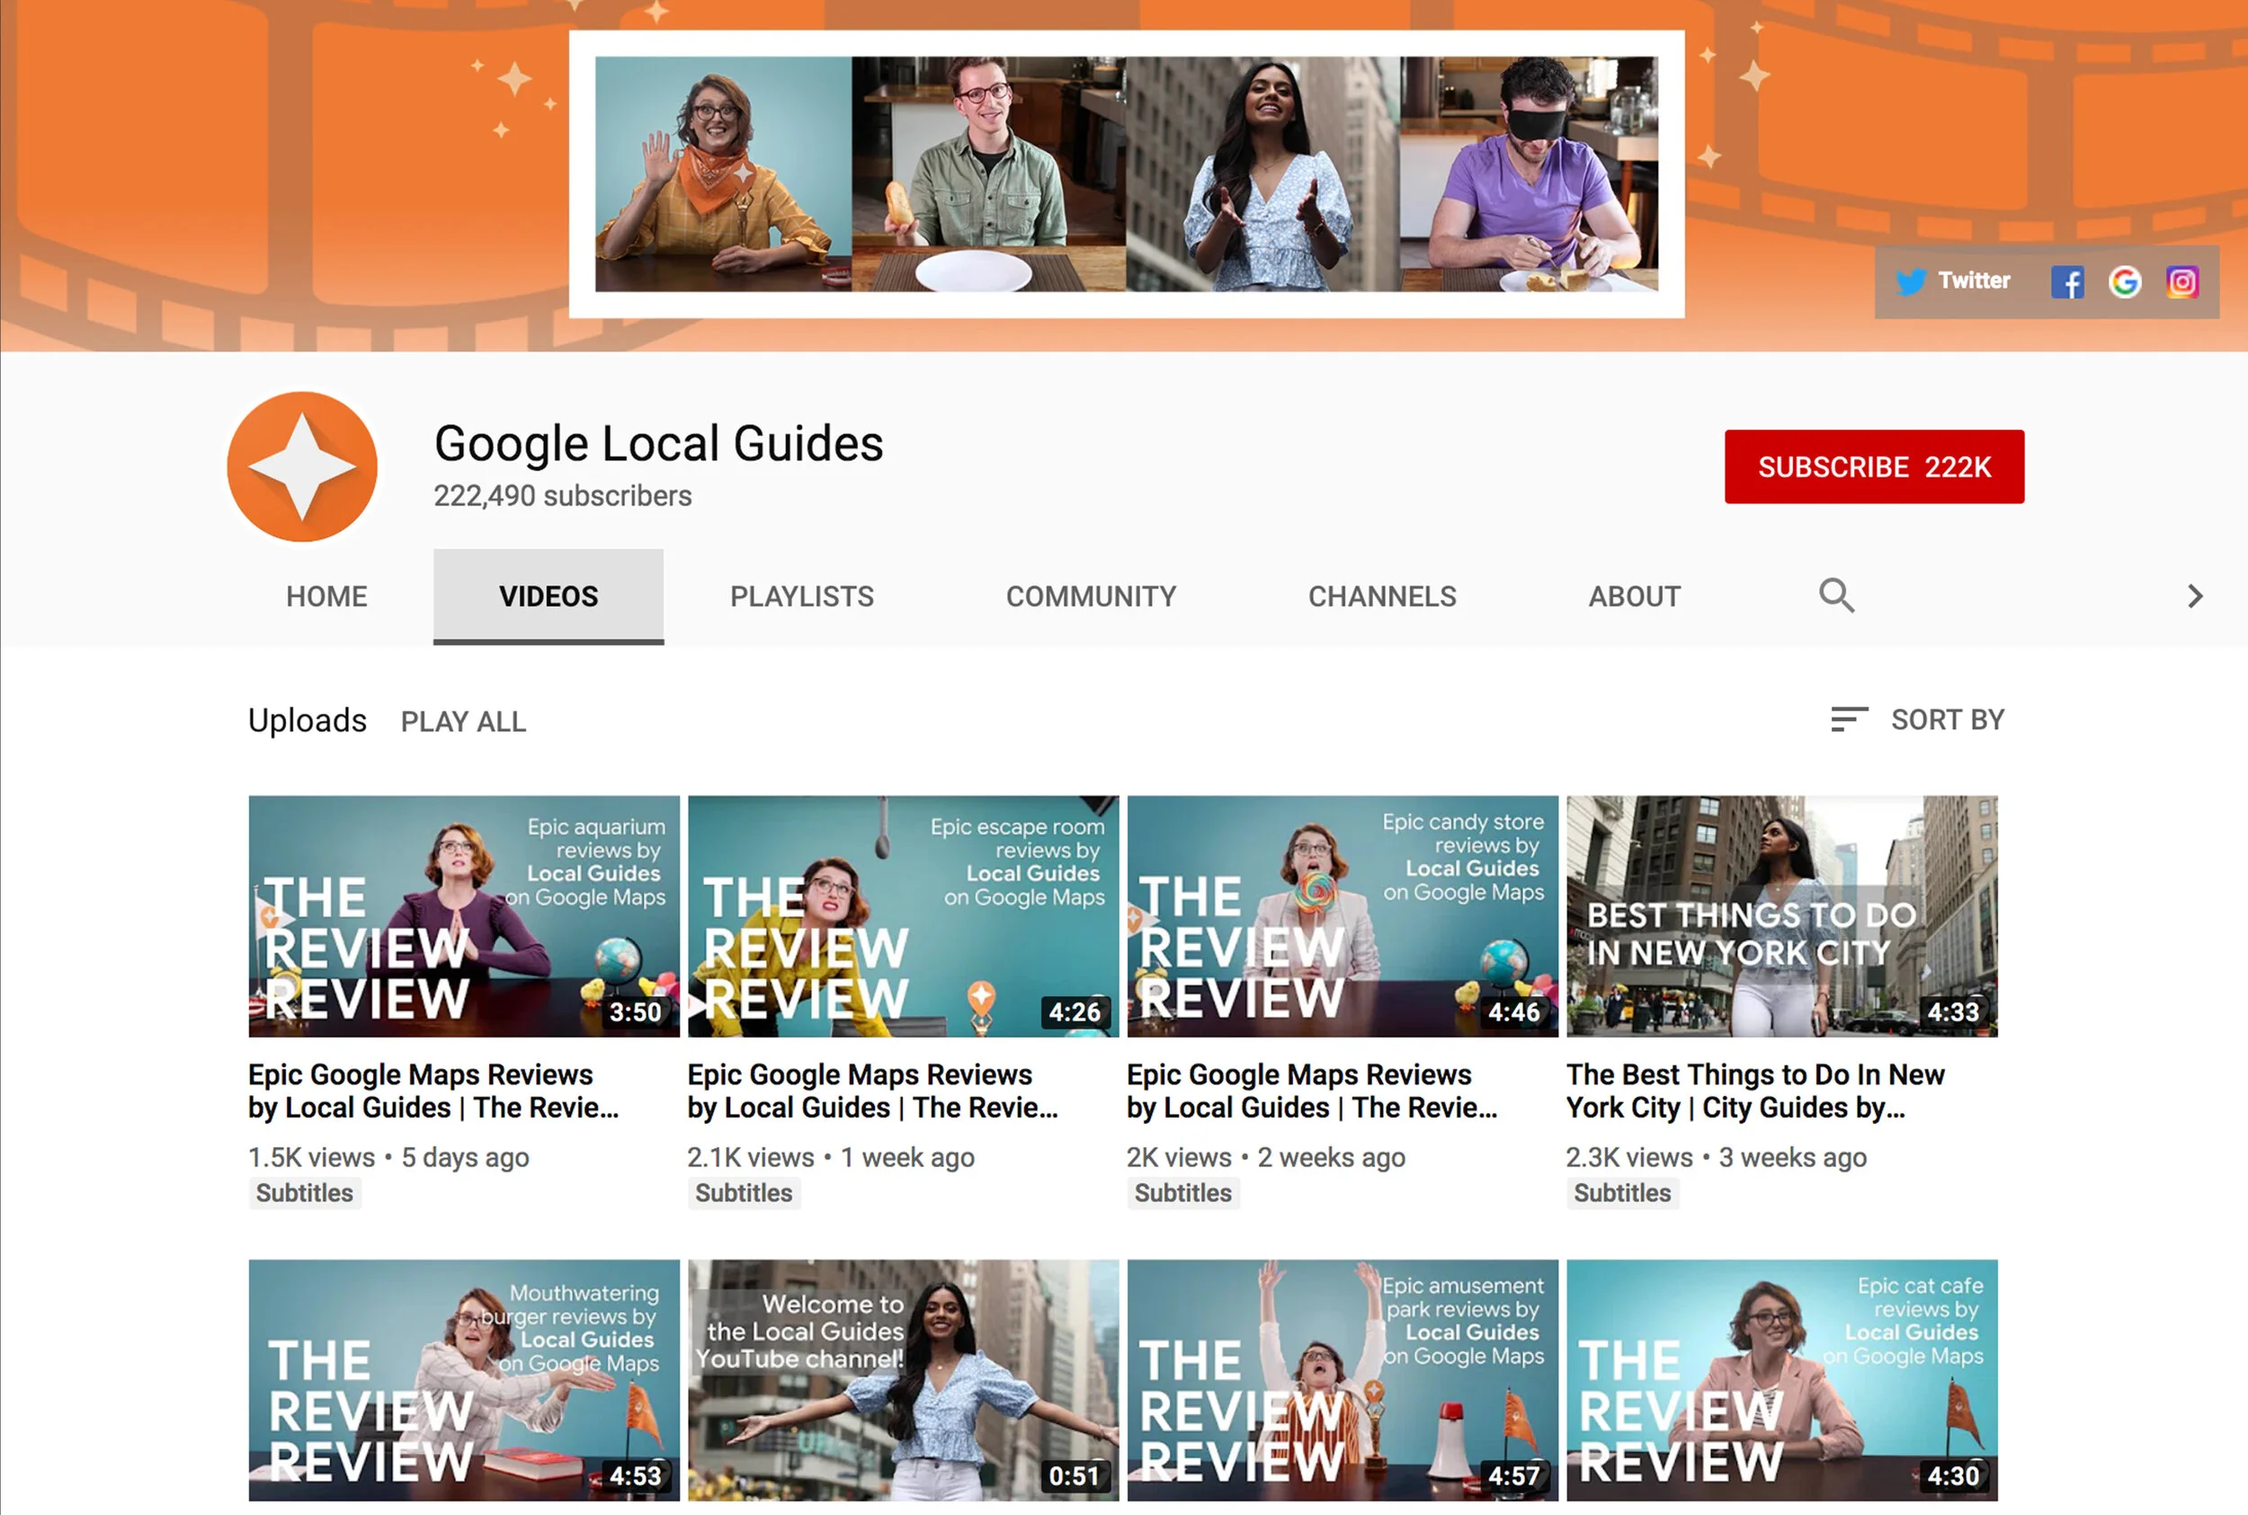Click the channel search magnifier icon
The width and height of the screenshot is (2248, 1515).
1835,595
